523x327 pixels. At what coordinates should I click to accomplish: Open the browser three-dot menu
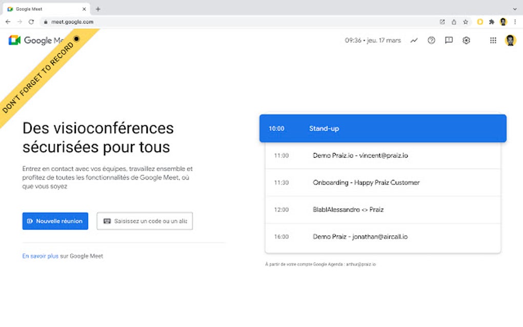coord(516,22)
